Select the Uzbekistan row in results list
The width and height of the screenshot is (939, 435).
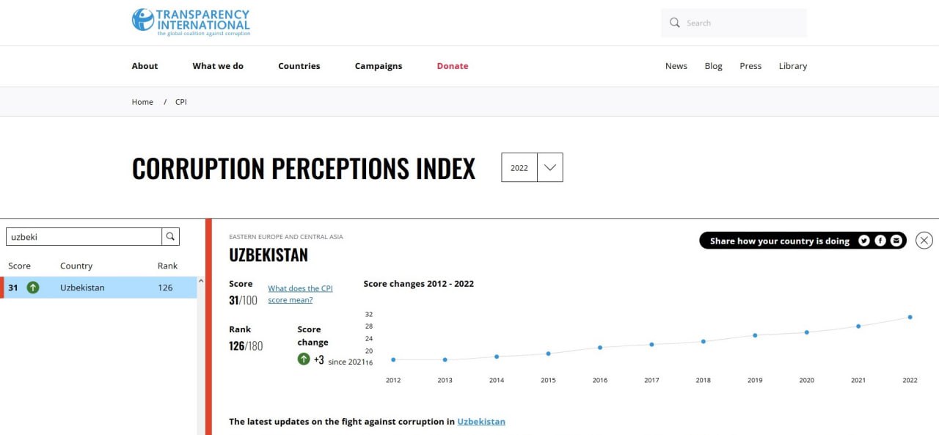point(98,288)
